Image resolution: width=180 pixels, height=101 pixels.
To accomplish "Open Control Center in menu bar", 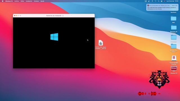I will (x=161, y=1).
